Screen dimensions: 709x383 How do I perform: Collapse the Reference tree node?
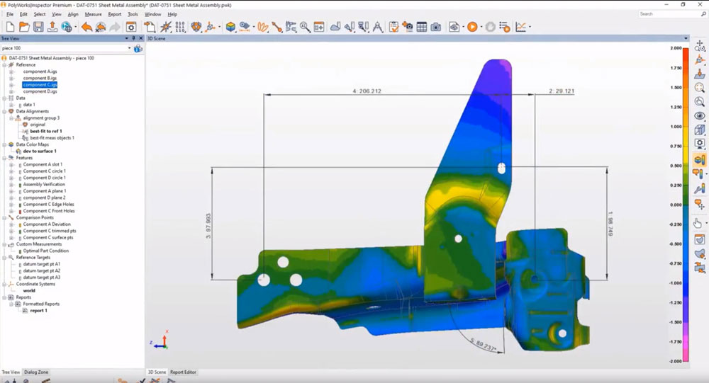click(4, 65)
